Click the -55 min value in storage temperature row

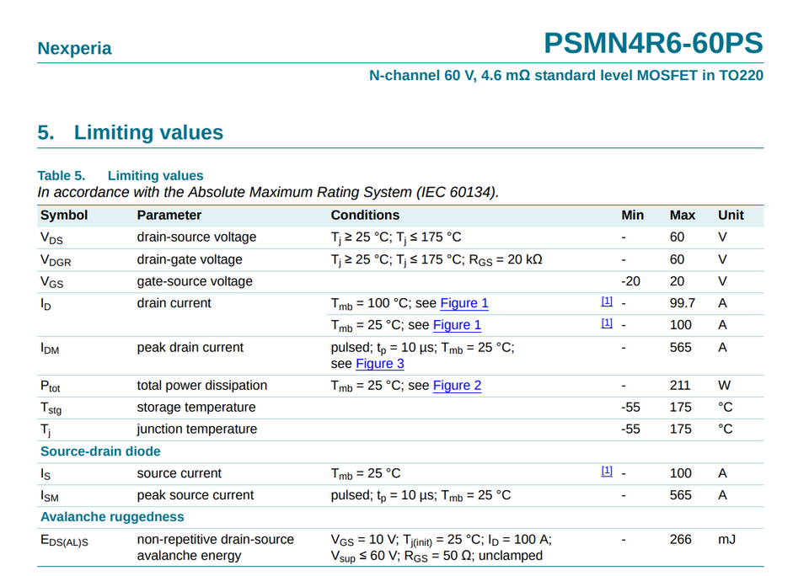tap(630, 408)
